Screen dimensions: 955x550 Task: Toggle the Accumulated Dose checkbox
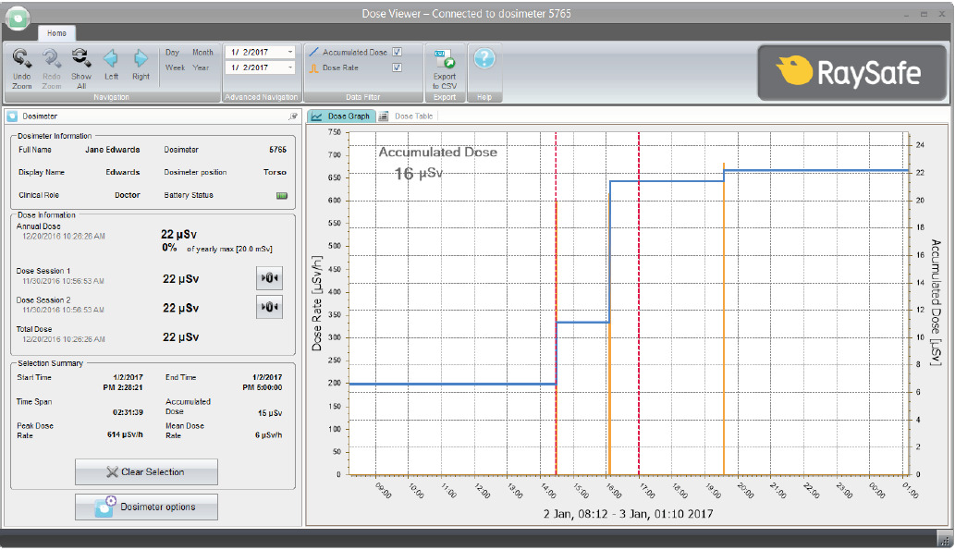click(398, 53)
